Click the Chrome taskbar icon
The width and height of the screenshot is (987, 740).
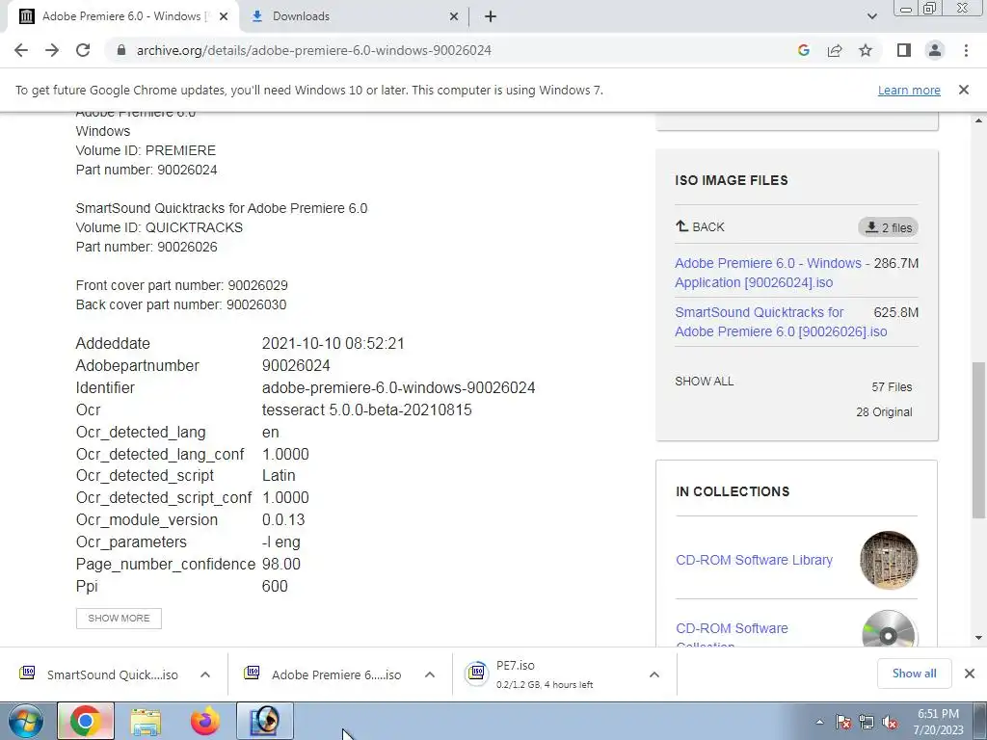coord(86,721)
